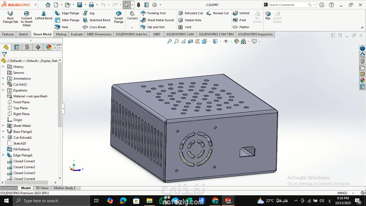Select the Edge Flange tool

tap(67, 13)
